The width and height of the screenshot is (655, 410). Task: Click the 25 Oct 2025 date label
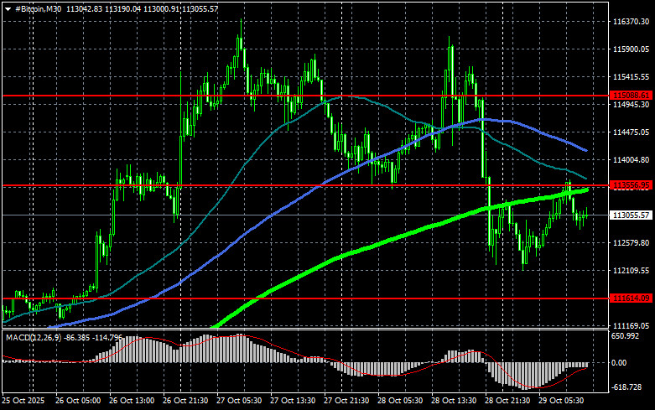(23, 401)
